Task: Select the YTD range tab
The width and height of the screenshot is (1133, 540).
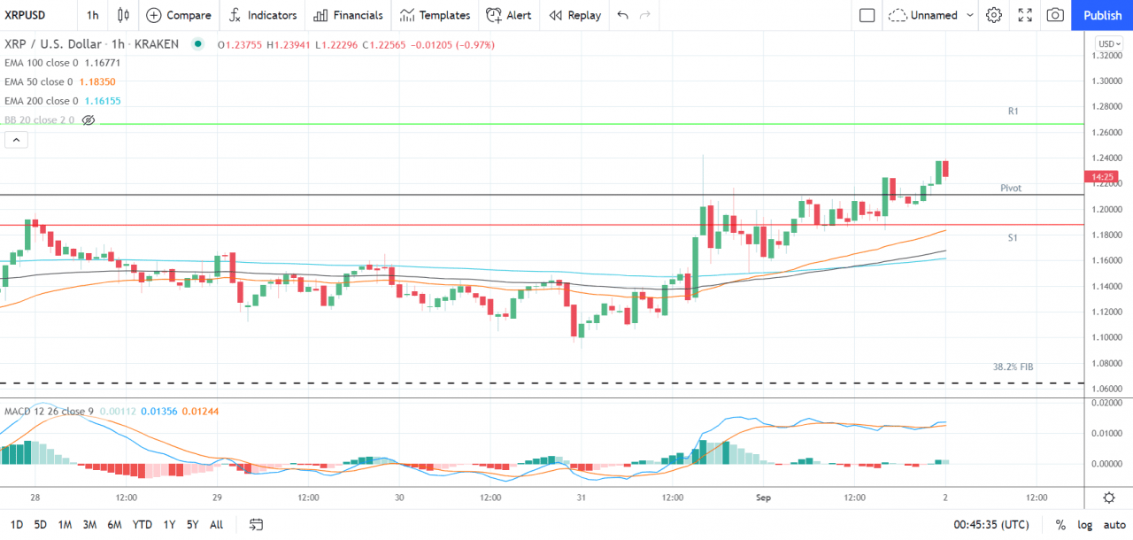Action: [141, 524]
